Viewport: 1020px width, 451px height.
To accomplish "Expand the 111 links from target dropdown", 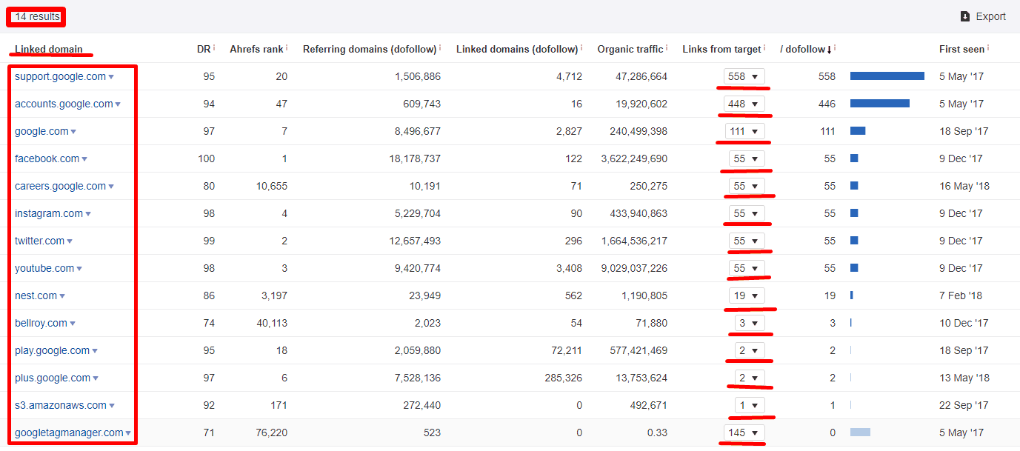I will tap(744, 131).
